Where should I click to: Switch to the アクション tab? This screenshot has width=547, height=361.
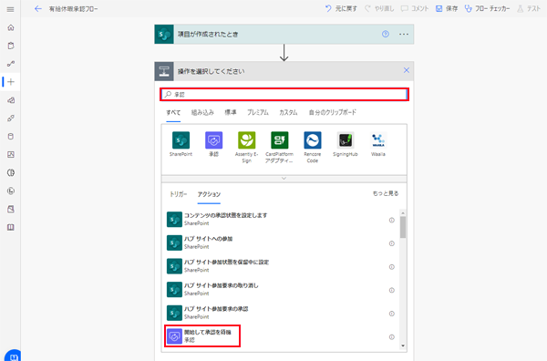tap(209, 194)
